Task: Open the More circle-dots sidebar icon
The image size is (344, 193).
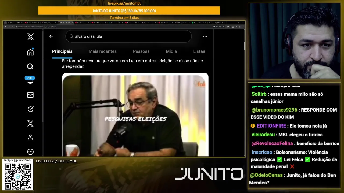Action: (30, 152)
